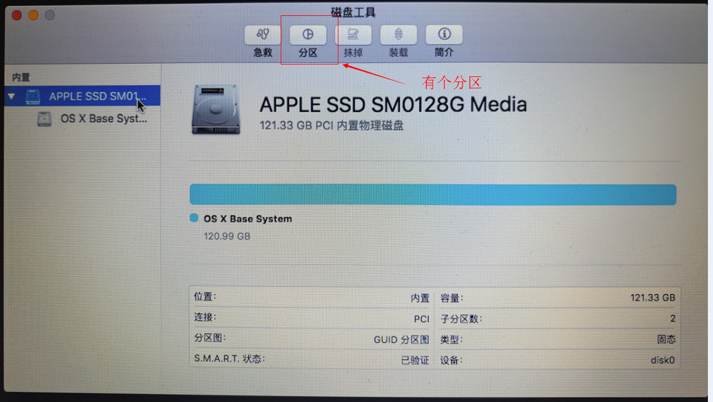Click the "GUID 分区图" value
Screen dimensions: 713x402
tap(401, 340)
